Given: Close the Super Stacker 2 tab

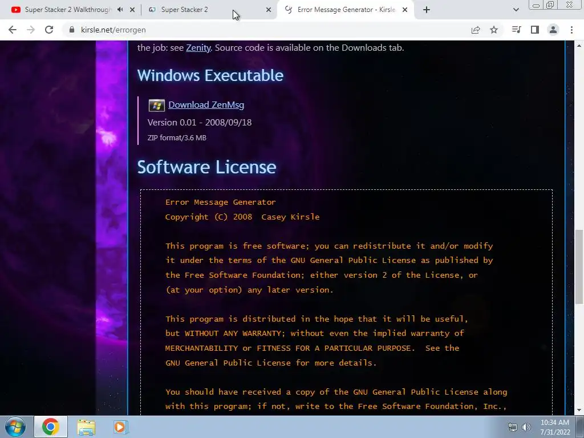Looking at the screenshot, I should tap(269, 10).
